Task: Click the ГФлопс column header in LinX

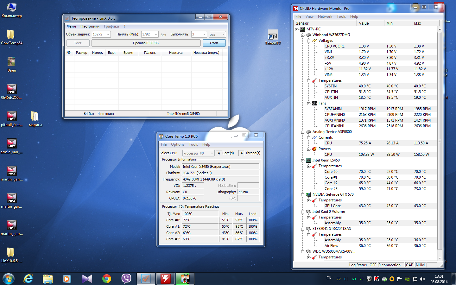Action: pos(150,53)
